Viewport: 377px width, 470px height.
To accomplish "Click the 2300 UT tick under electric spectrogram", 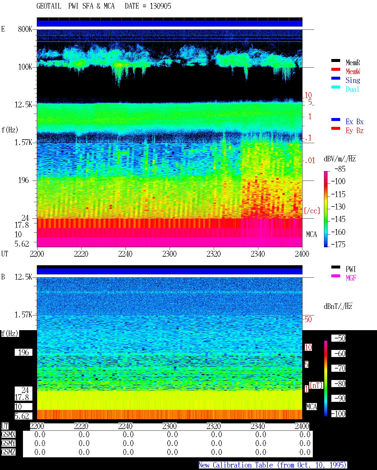I will [169, 254].
